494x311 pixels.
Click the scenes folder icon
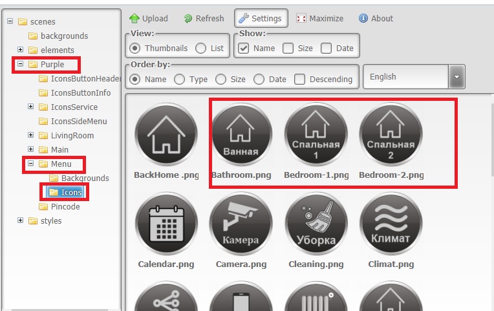pos(23,21)
